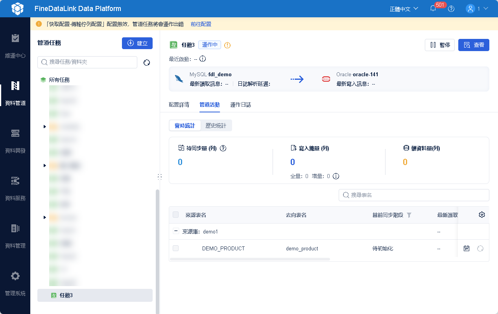This screenshot has width=498, height=314.
Task: Click the FineDataLink logo icon
Action: [17, 8]
